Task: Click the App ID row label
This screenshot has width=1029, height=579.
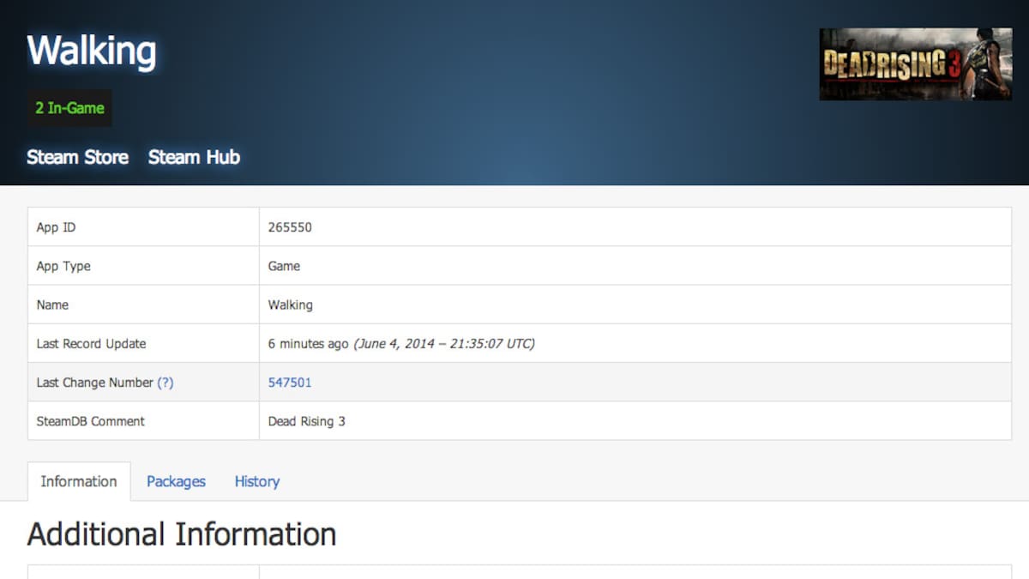Action: (x=56, y=227)
